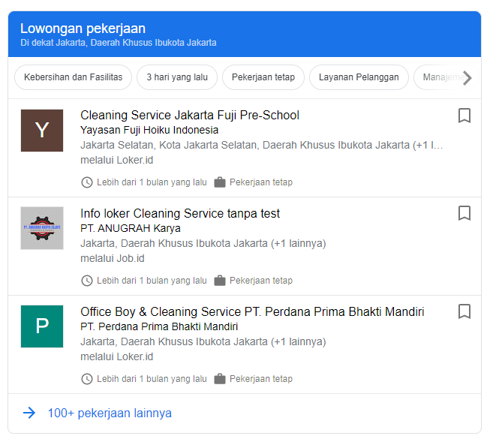Click Jakarta location text under PT. ANUGRAH Karya
Viewport: 490px width, 439px height.
coord(203,243)
